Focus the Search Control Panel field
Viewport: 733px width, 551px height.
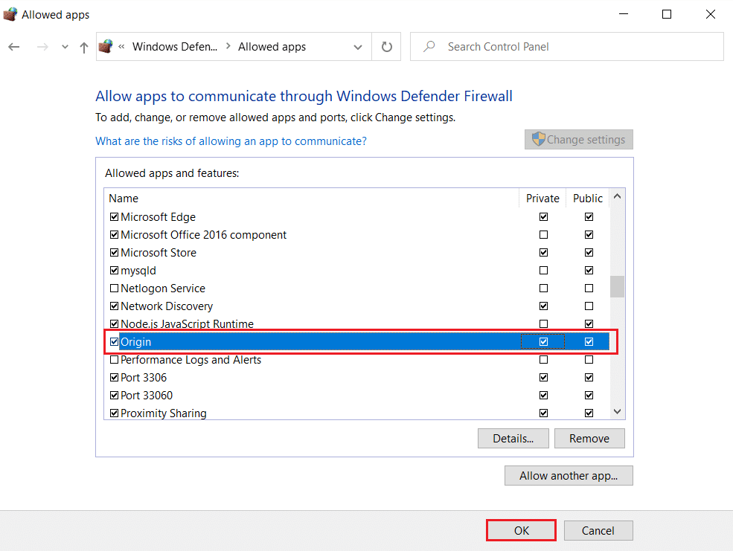click(566, 47)
